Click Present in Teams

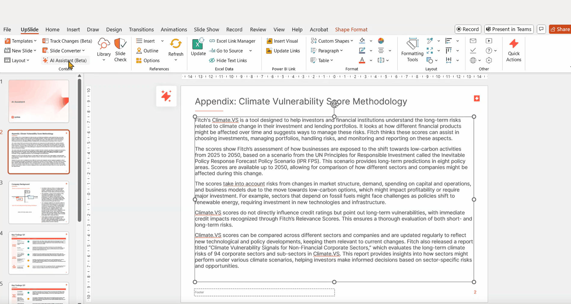point(509,29)
